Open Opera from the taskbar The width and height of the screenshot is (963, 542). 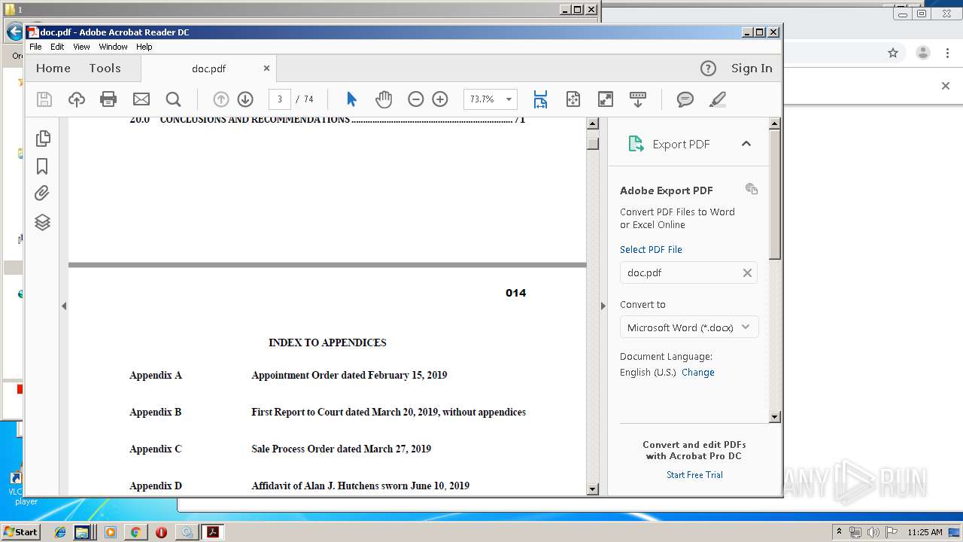tap(161, 532)
